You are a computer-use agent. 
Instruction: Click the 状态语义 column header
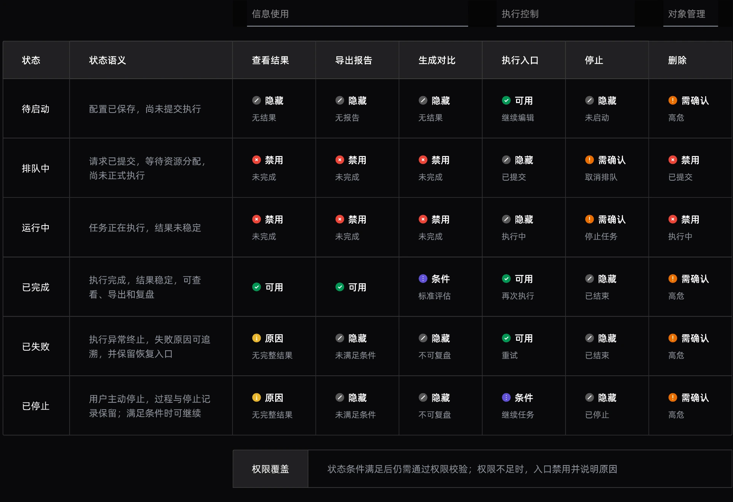[x=151, y=60]
